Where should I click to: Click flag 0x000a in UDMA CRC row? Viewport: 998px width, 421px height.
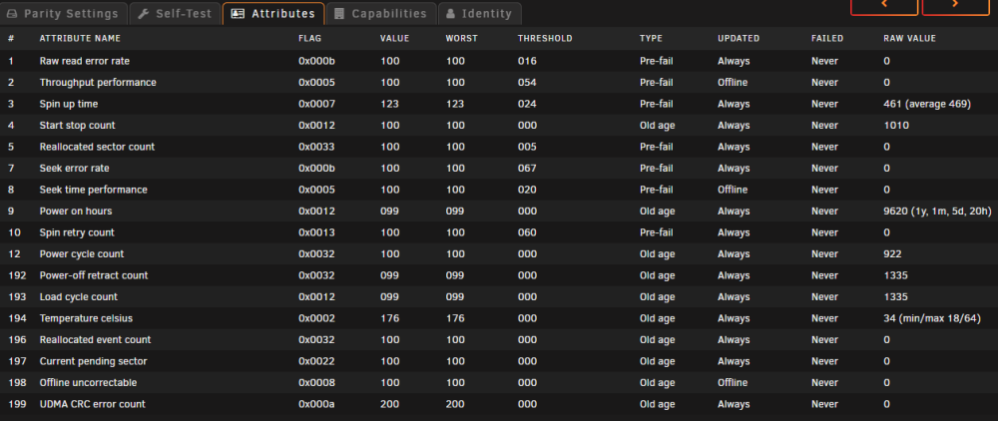[317, 404]
